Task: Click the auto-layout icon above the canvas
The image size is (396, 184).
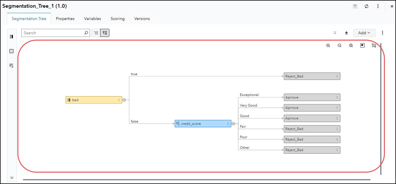Action: [374, 45]
